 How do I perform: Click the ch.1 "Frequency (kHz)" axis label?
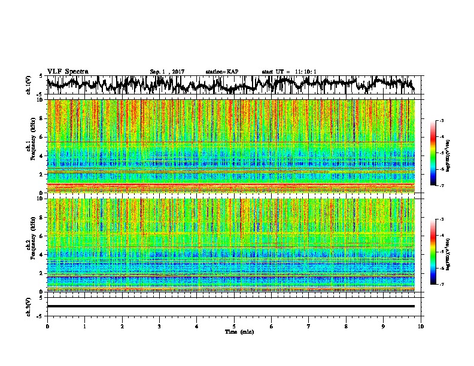(33, 139)
